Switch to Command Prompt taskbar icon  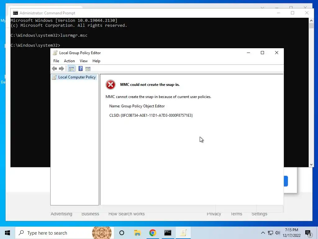[x=168, y=233]
